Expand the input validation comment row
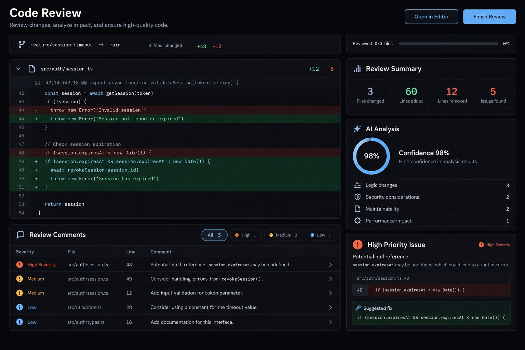The width and height of the screenshot is (525, 350). pos(331,293)
